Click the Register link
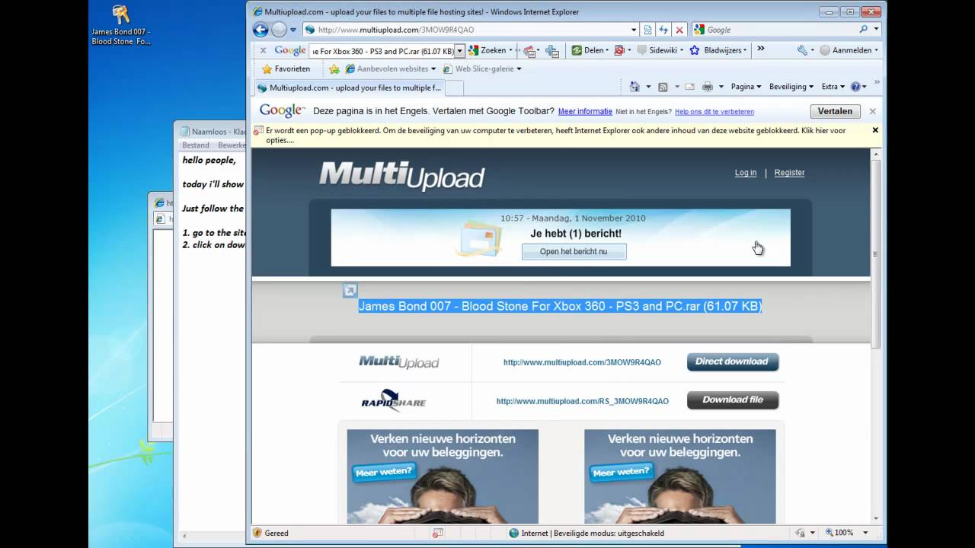975x548 pixels. coord(789,173)
